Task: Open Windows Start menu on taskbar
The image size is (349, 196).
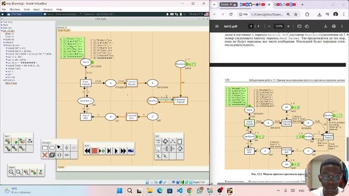Action: [119, 191]
